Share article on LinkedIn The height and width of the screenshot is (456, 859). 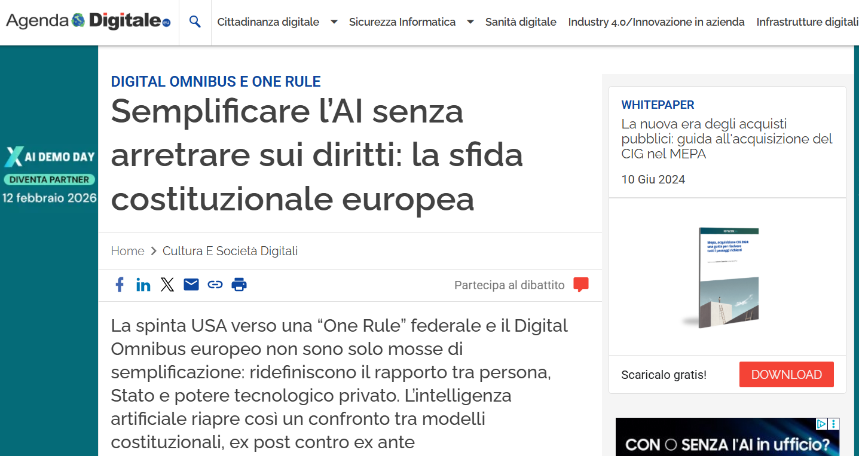(x=143, y=285)
